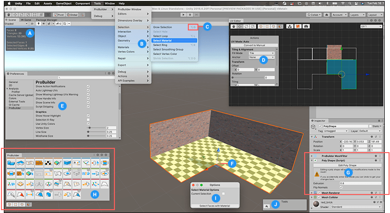Select the hand pan tool in UV Editor toolbar

coord(234,26)
